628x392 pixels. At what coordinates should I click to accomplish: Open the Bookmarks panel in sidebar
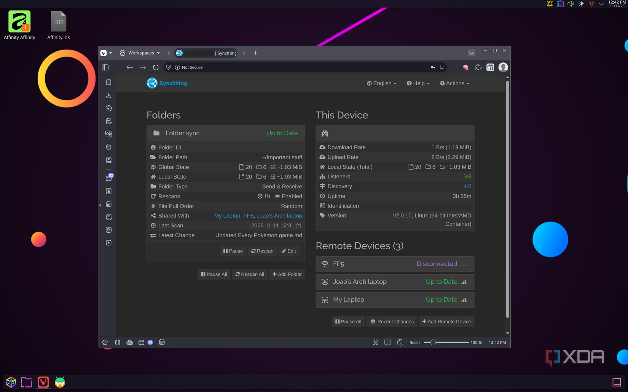(108, 83)
